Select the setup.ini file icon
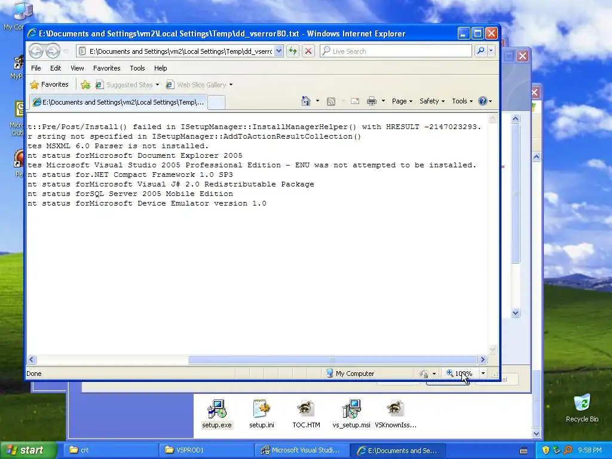The width and height of the screenshot is (612, 459). (262, 414)
